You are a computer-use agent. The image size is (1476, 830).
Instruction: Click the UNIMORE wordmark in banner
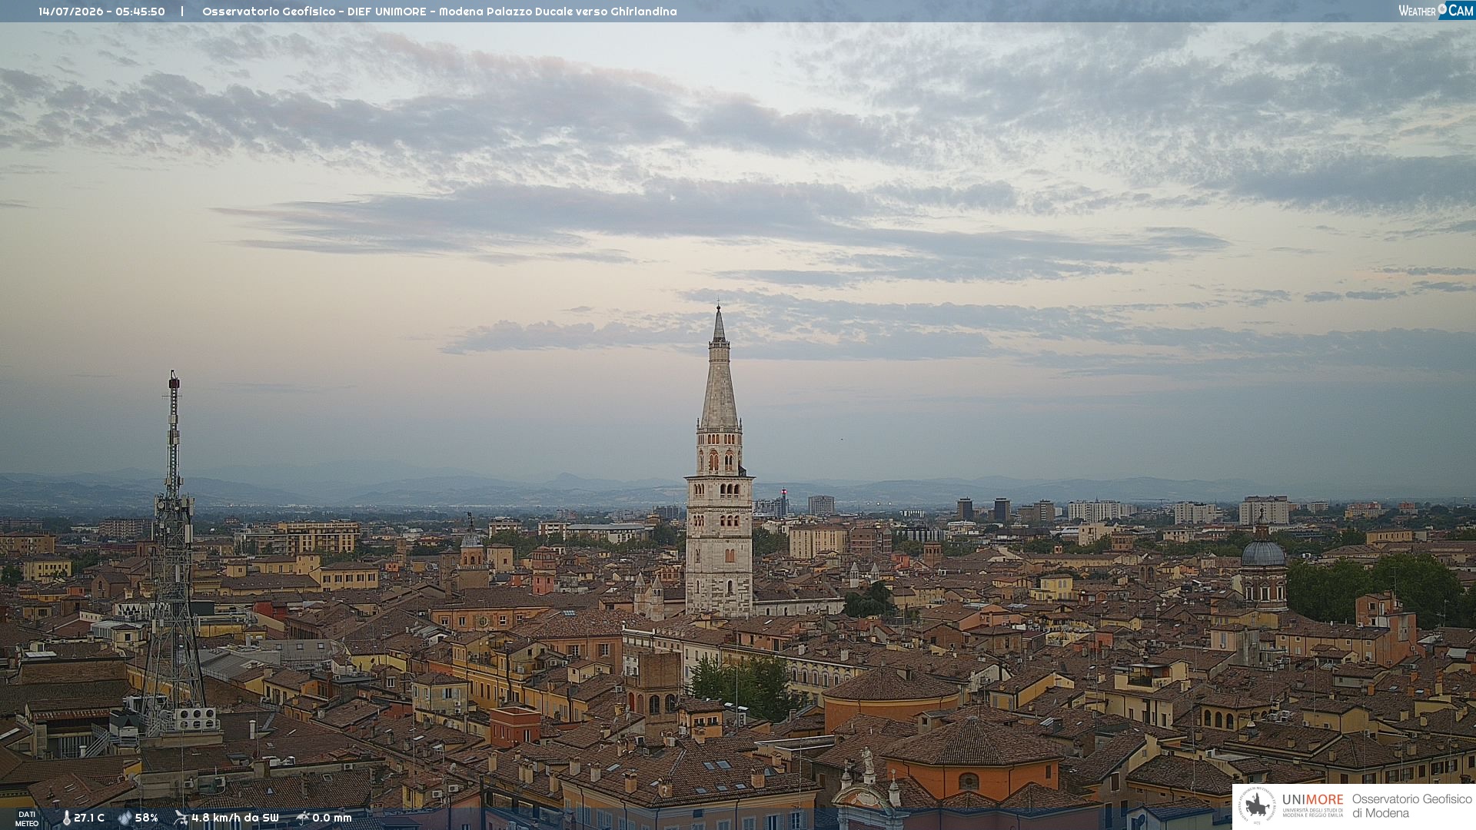pos(1313,800)
